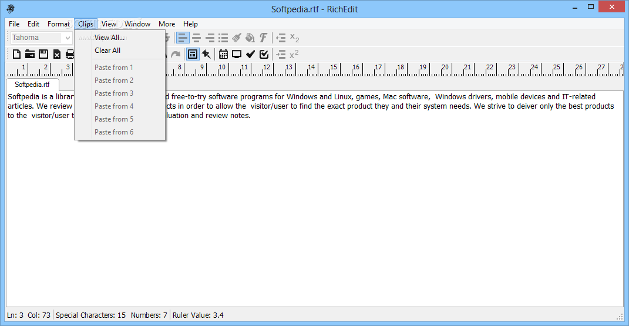Image resolution: width=629 pixels, height=326 pixels.
Task: Apply subscript with the x₂ icon
Action: pyautogui.click(x=294, y=38)
